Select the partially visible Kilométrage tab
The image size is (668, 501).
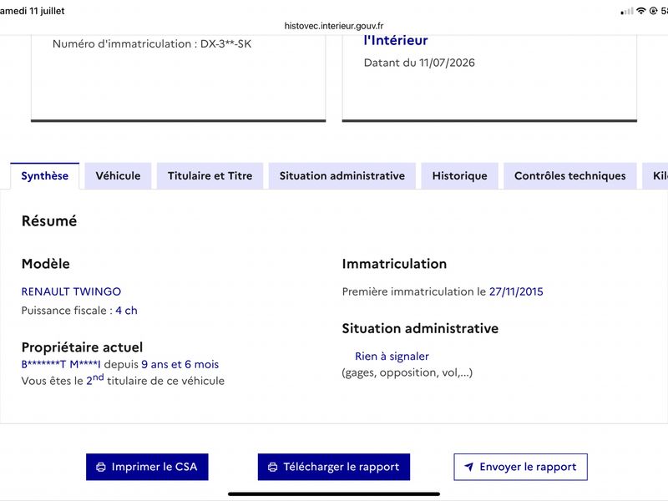655,175
